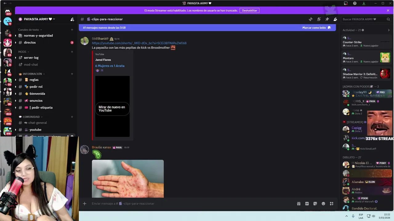Collapse the COMUNIDAD category
This screenshot has width=394, height=221.
(31, 117)
